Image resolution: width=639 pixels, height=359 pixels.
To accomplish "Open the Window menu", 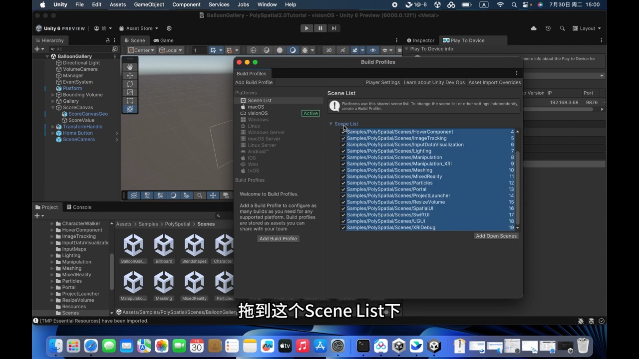I will (267, 4).
